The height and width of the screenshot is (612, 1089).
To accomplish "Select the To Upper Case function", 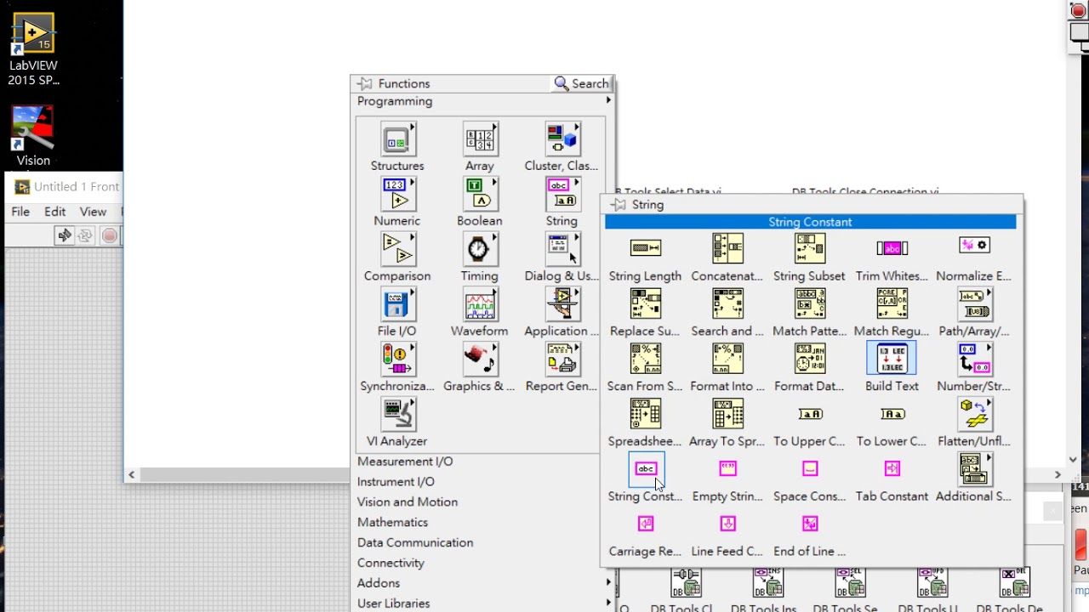I will tap(810, 414).
